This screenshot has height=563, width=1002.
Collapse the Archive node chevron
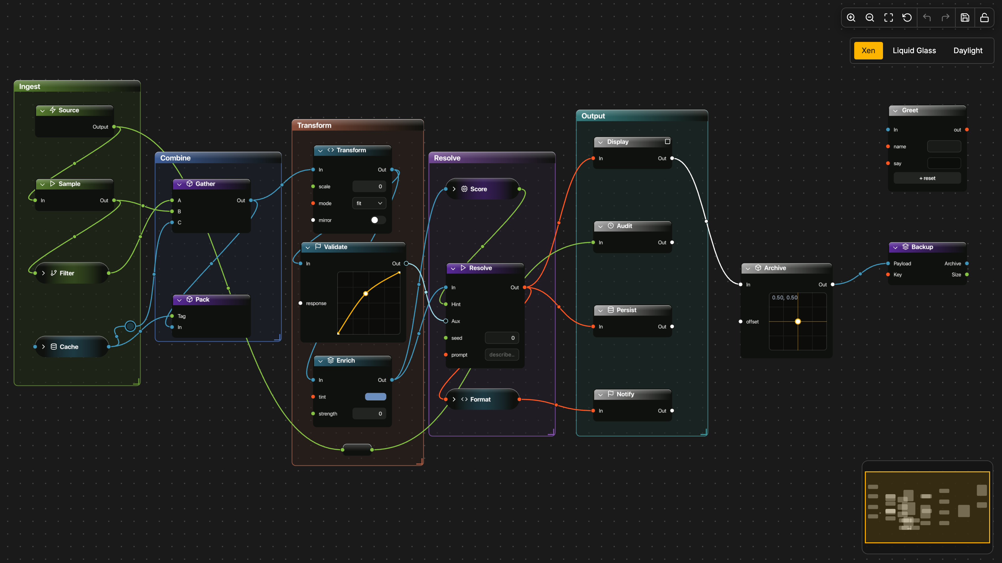(748, 268)
